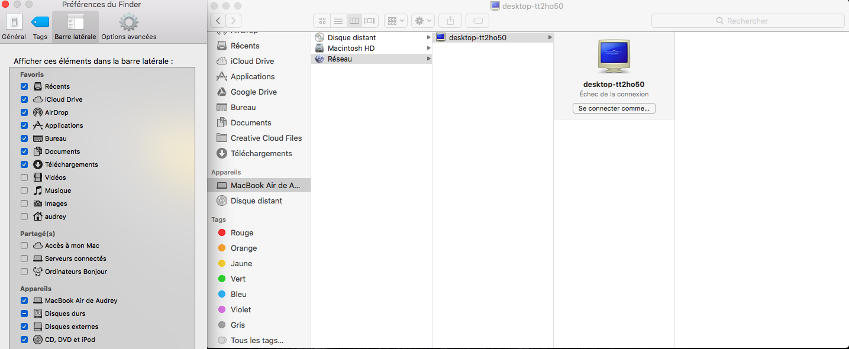Screen dimensions: 849x349
Task: Enable the Accès à mon Mac checkbox
Action: (x=24, y=245)
